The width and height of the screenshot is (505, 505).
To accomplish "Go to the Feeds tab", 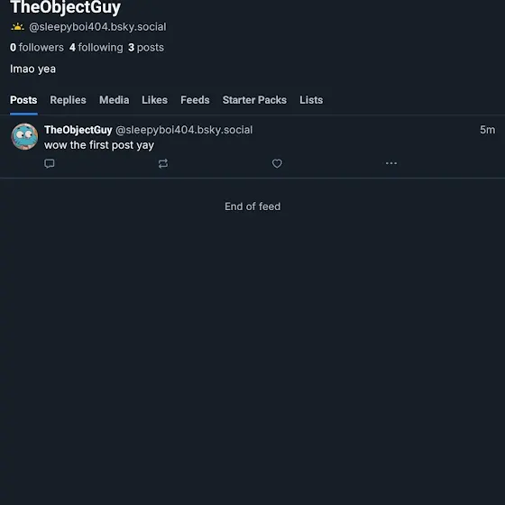I will click(195, 100).
